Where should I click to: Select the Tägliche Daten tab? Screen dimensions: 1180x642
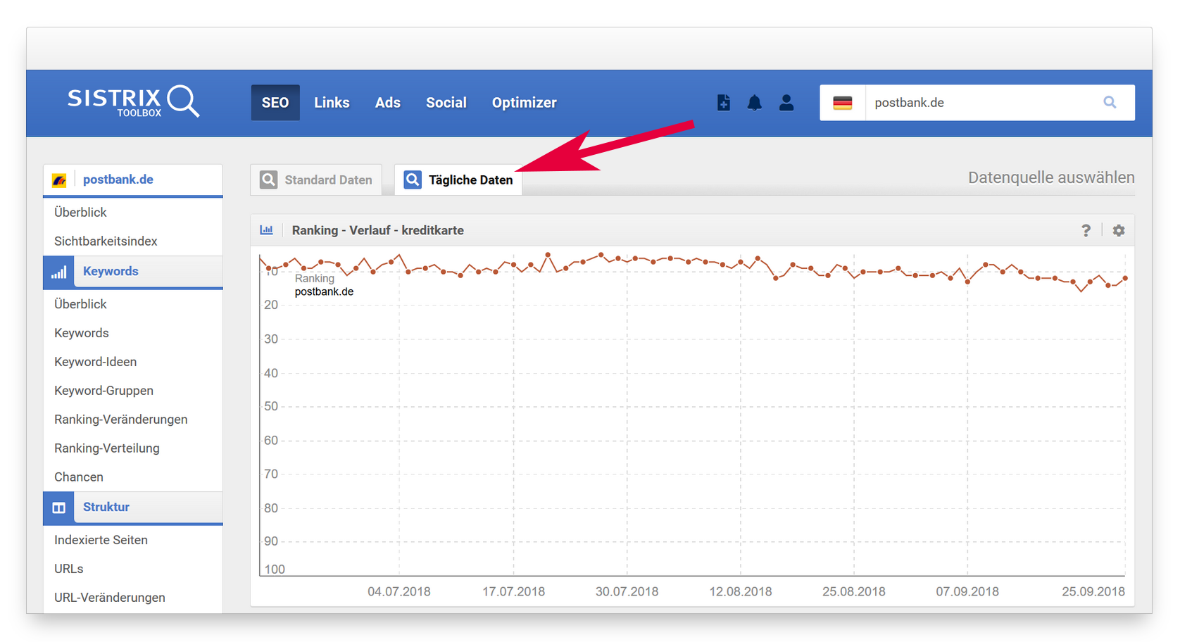458,180
